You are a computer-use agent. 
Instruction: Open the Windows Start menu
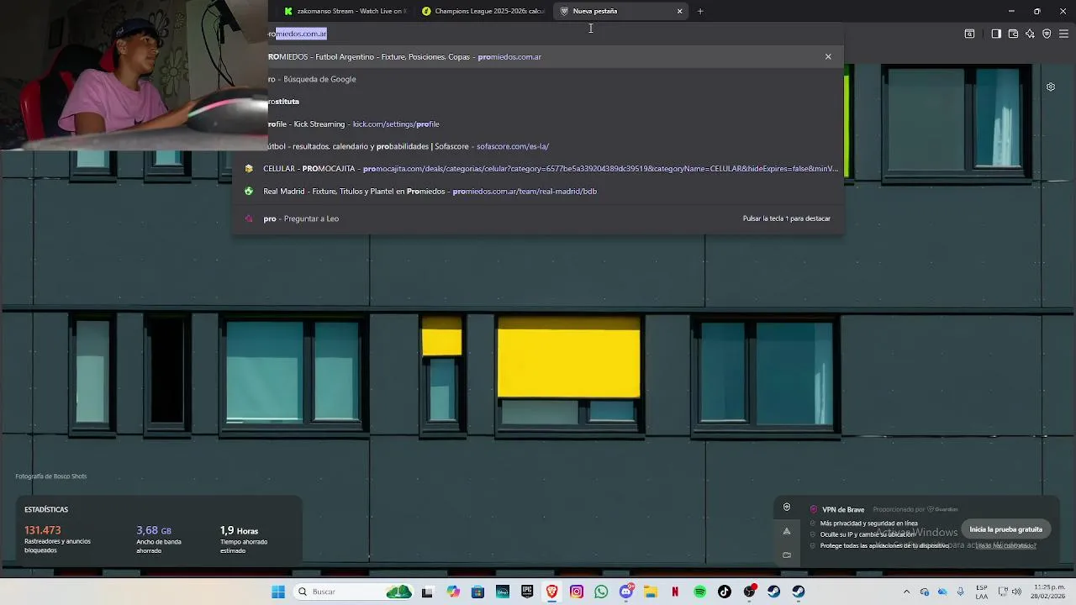tap(278, 592)
